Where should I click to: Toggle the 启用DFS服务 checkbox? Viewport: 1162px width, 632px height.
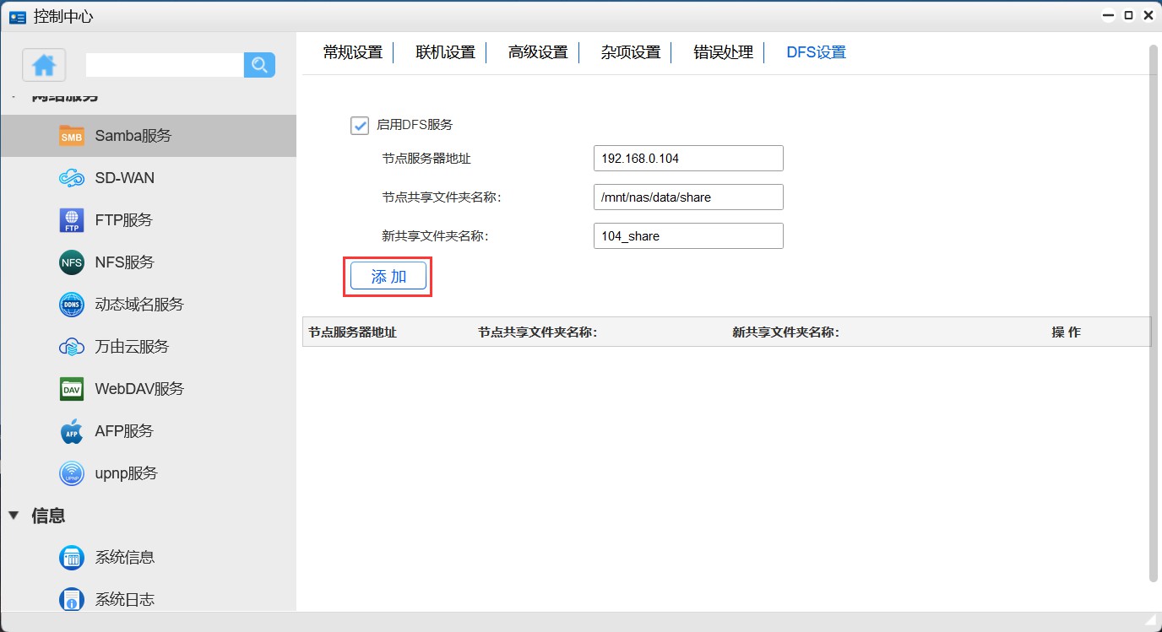pyautogui.click(x=360, y=125)
